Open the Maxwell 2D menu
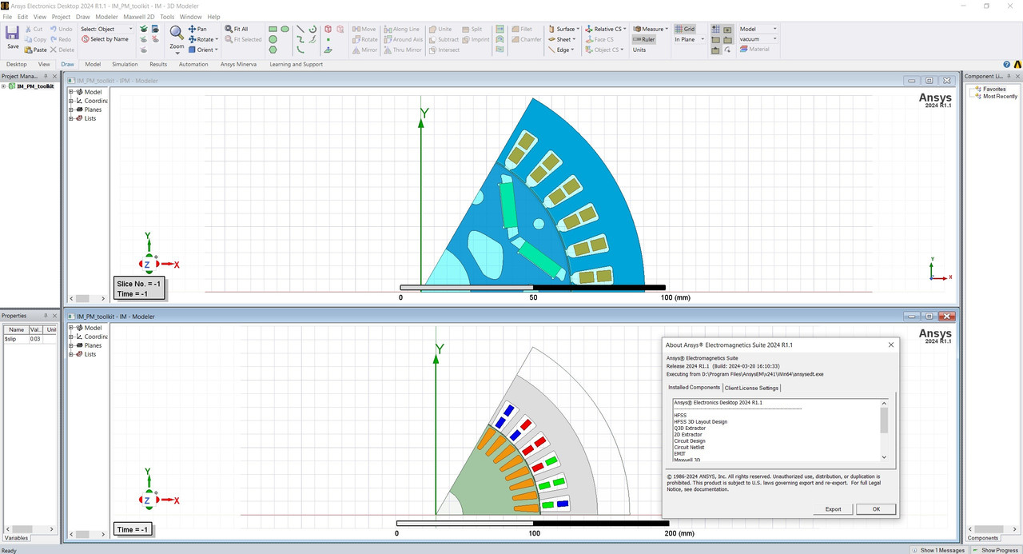This screenshot has width=1023, height=554. [x=139, y=17]
